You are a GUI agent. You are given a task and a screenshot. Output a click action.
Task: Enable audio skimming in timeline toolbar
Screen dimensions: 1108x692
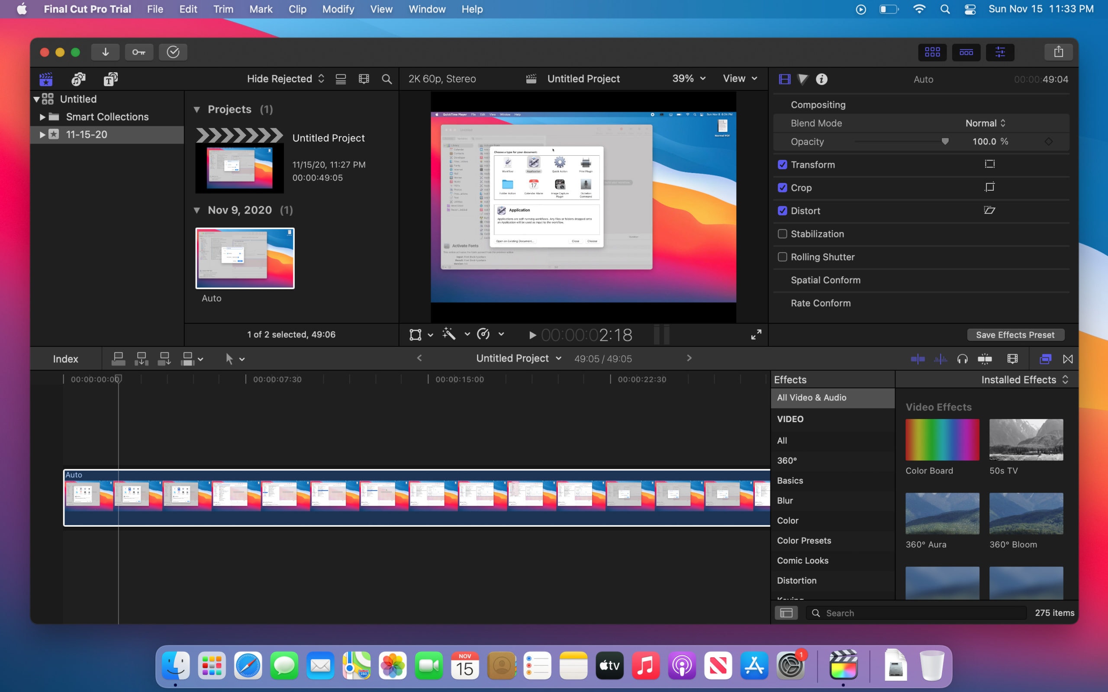click(940, 359)
